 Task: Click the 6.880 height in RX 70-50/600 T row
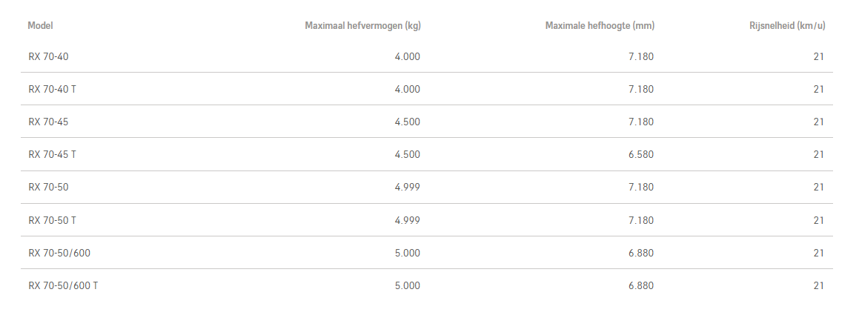point(641,285)
